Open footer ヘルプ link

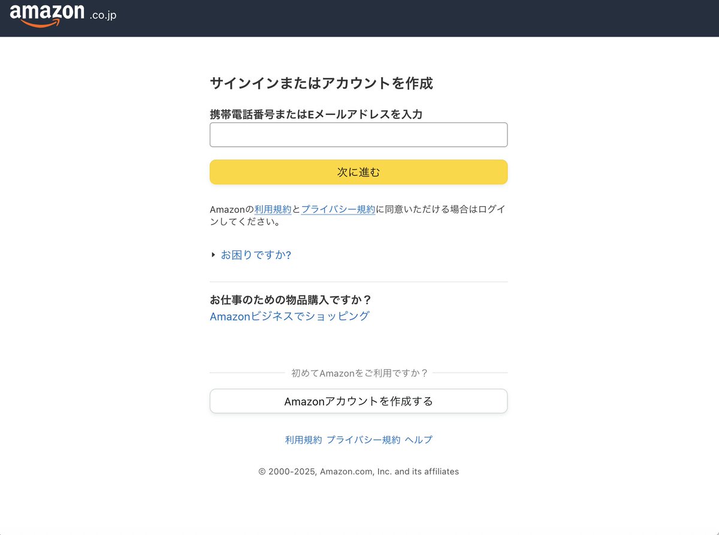click(x=418, y=440)
